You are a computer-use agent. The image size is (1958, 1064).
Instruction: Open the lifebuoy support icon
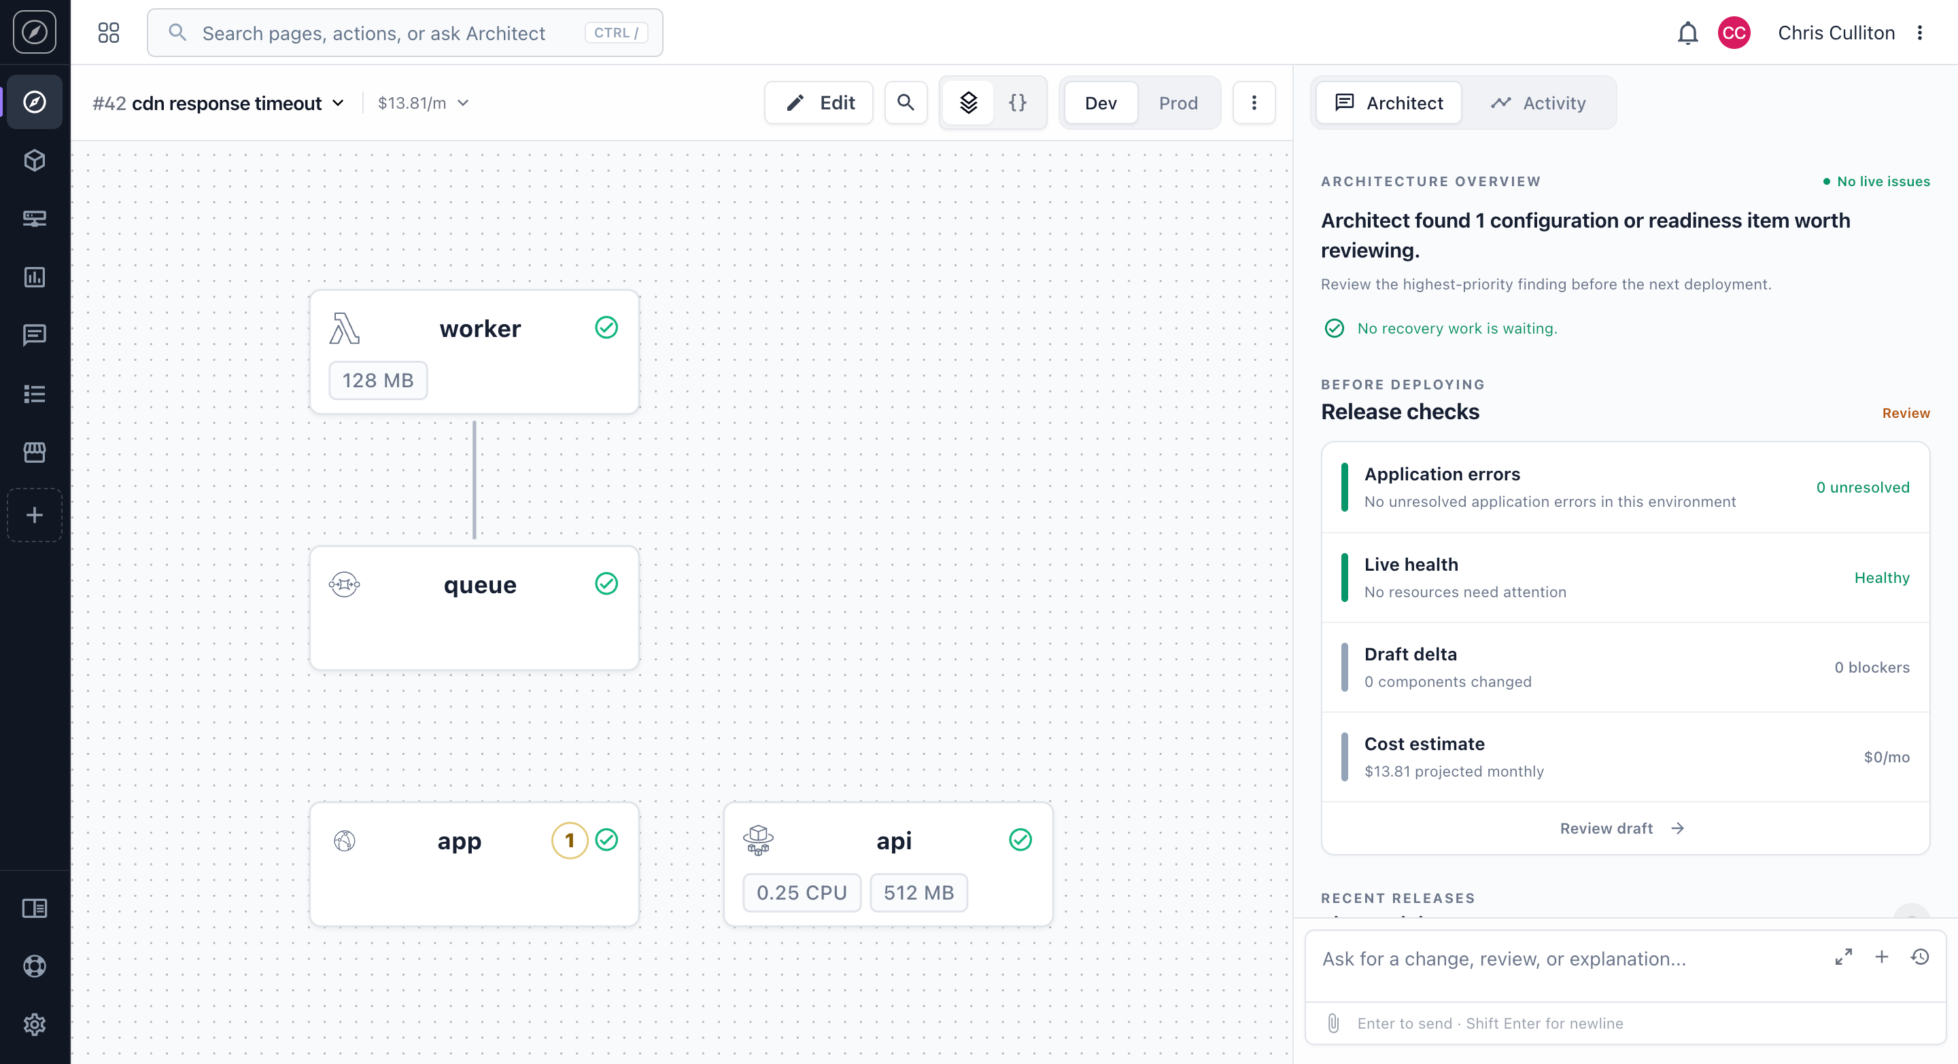(x=34, y=966)
